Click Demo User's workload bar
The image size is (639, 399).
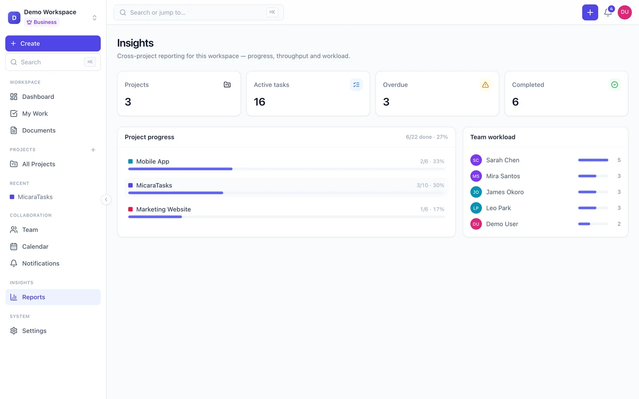593,224
